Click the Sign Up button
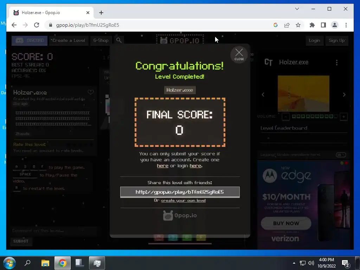Image resolution: width=360 pixels, height=270 pixels. (336, 40)
